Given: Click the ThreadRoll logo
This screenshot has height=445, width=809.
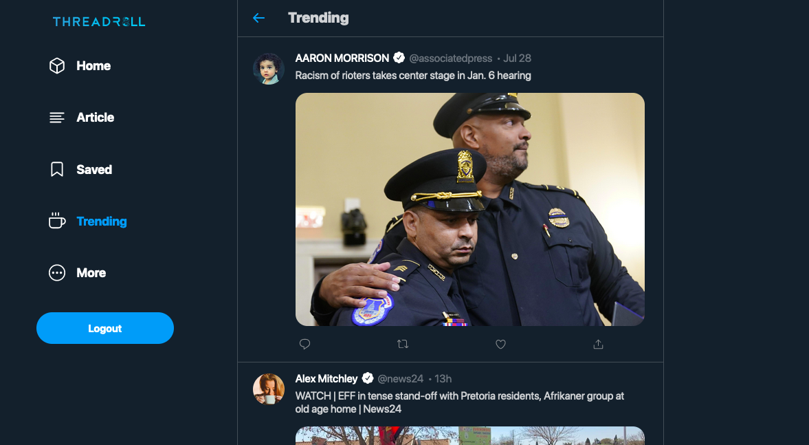Looking at the screenshot, I should [99, 21].
